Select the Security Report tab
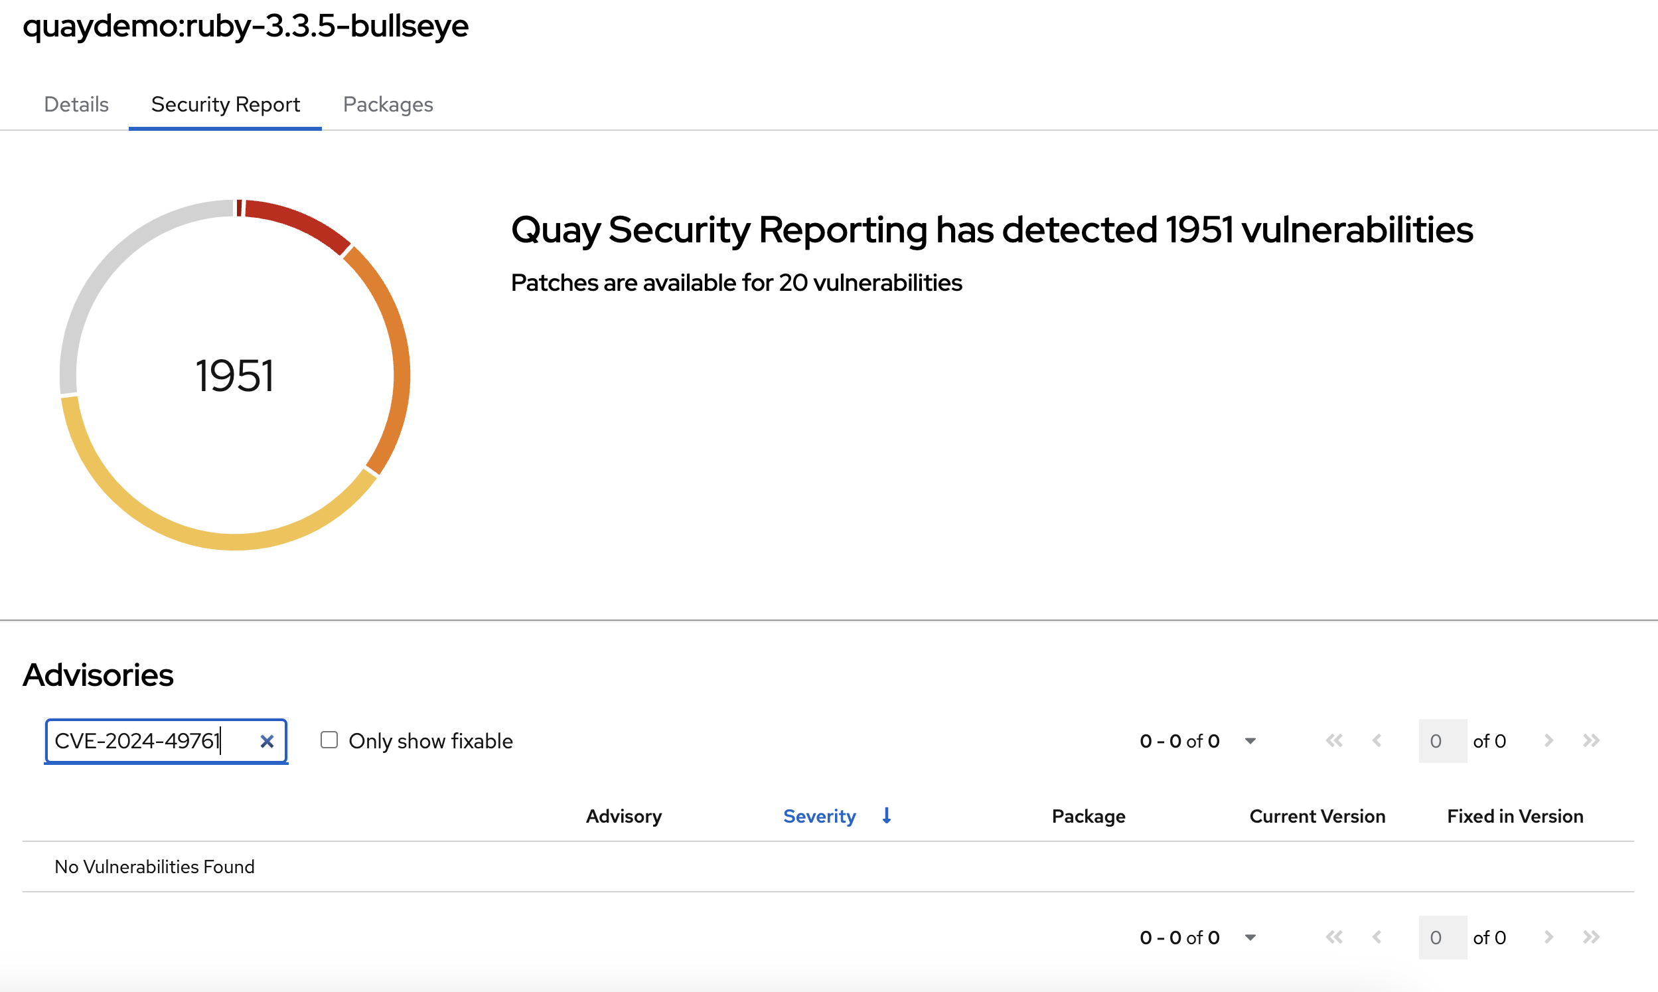The image size is (1658, 992). coord(225,104)
